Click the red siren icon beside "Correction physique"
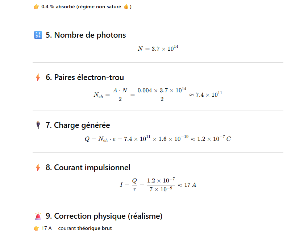This screenshot has width=287, height=231. click(x=38, y=216)
